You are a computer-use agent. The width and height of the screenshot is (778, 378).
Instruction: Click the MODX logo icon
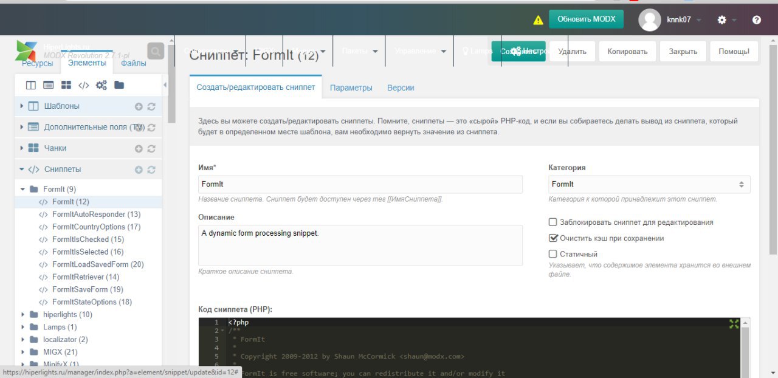click(x=26, y=51)
